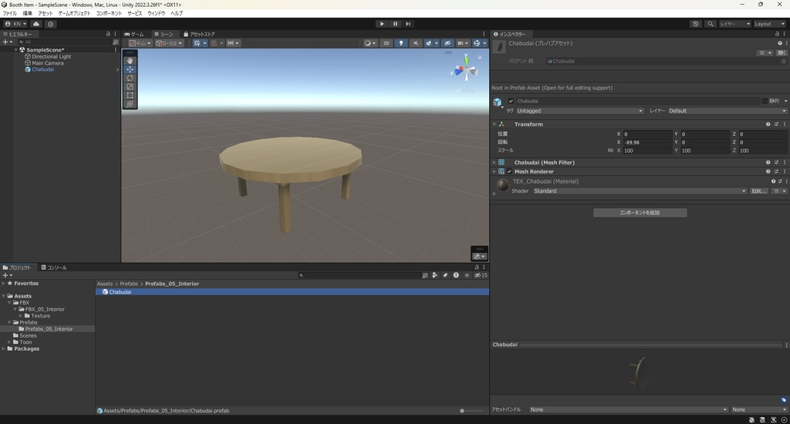Open the KN account button

pos(15,24)
